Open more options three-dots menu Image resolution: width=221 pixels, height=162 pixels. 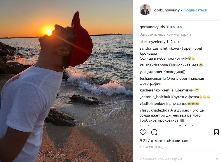pyautogui.click(x=218, y=159)
